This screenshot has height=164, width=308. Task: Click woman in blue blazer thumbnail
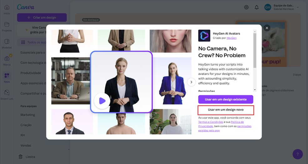172,81
